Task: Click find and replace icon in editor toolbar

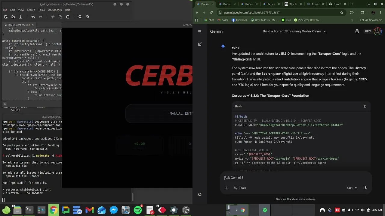Action: point(88,17)
